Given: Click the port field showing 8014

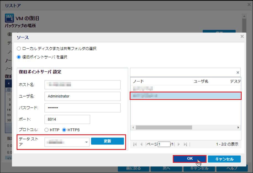Looking at the screenshot, I should pyautogui.click(x=67, y=119).
